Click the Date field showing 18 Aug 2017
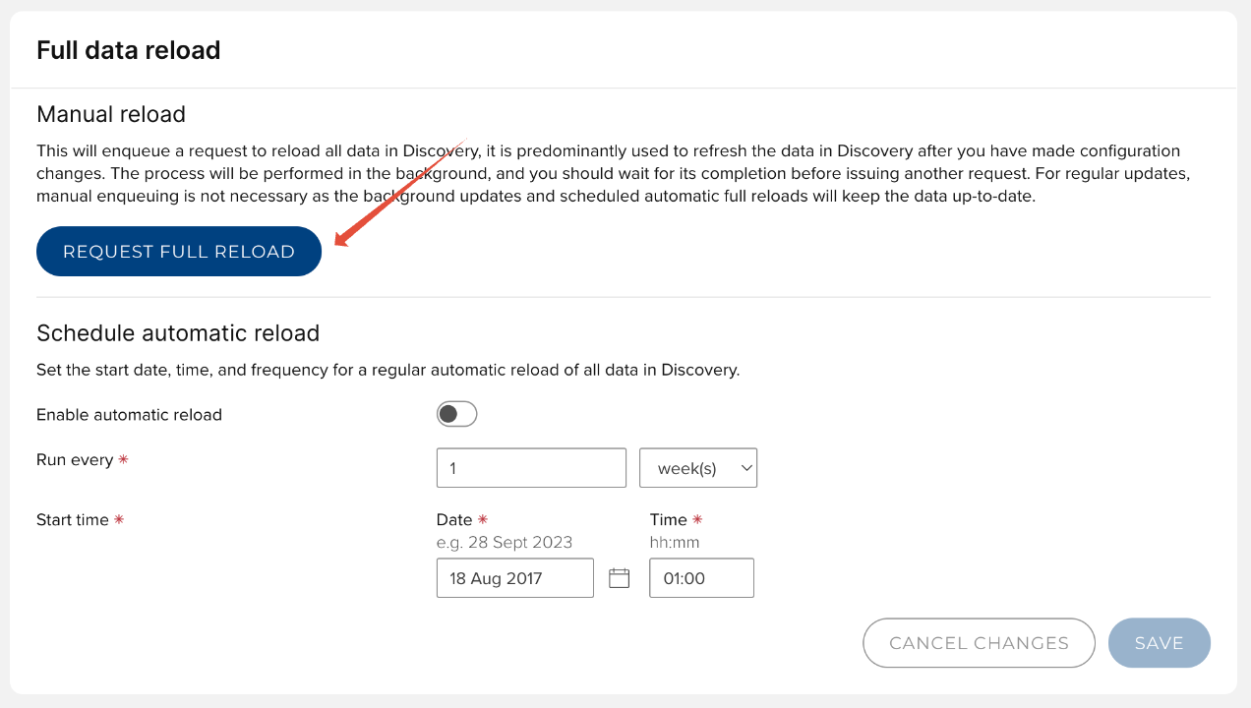1251x708 pixels. (514, 578)
